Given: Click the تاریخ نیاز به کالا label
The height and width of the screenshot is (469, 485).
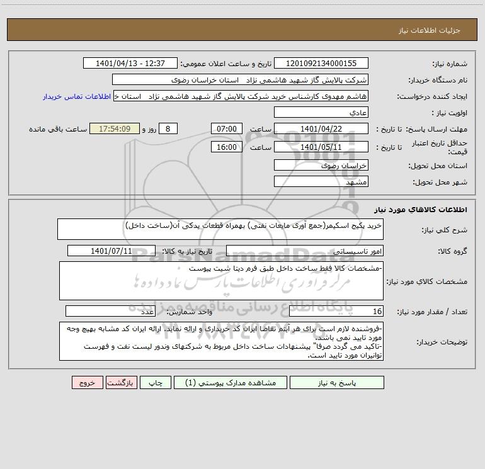Looking at the screenshot, I should point(188,251).
